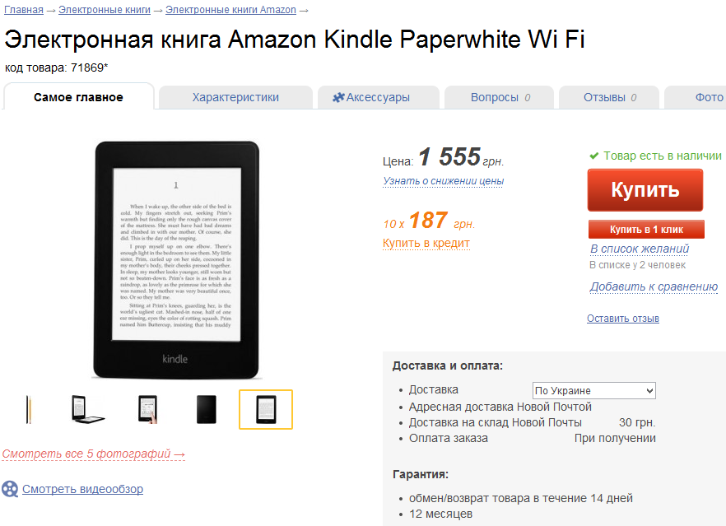The width and height of the screenshot is (726, 526).
Task: Add product via В список желаний link
Action: pos(640,249)
